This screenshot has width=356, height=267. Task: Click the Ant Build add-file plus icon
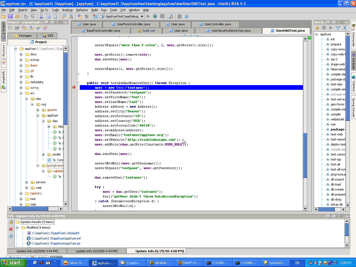click(x=317, y=28)
